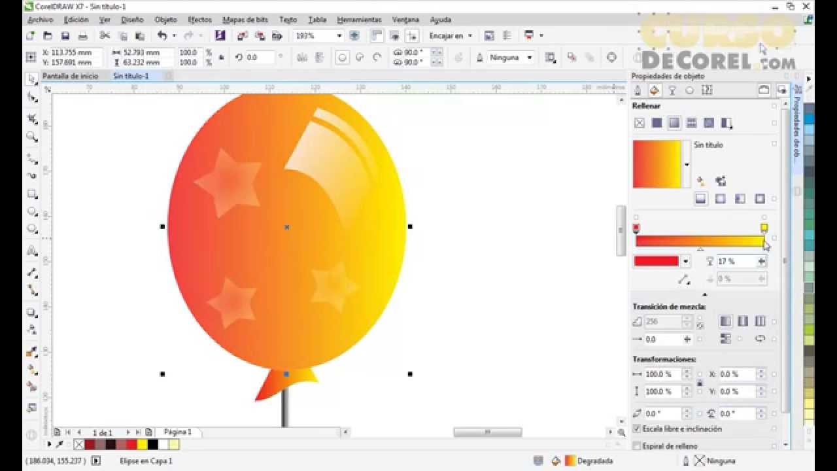Screen dimensions: 837x471
Task: Select the Crop tool
Action: point(31,118)
